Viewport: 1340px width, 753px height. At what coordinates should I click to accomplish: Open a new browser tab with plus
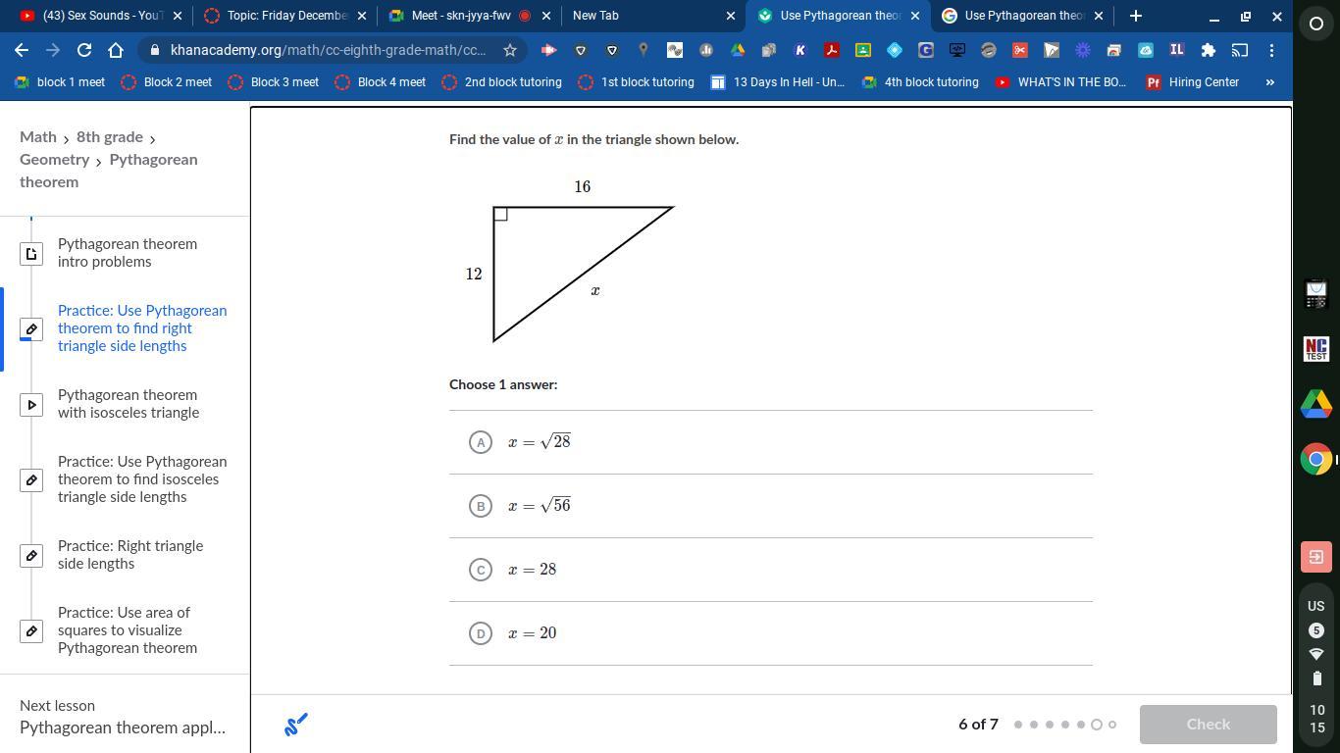[x=1136, y=16]
